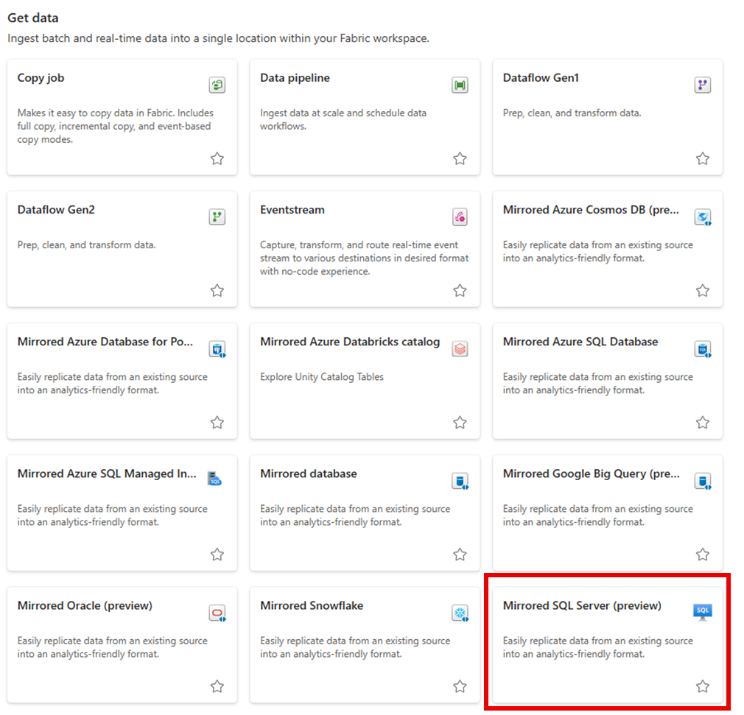Click the 'Makes it easy to copy data' description
Viewport: 744px width, 715px height.
(116, 126)
